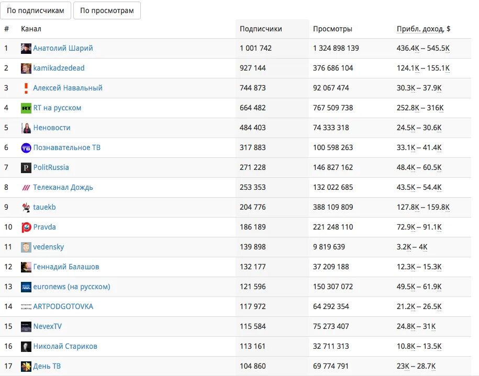The width and height of the screenshot is (479, 376).
Task: Open the День ТВ channel link
Action: tap(47, 366)
